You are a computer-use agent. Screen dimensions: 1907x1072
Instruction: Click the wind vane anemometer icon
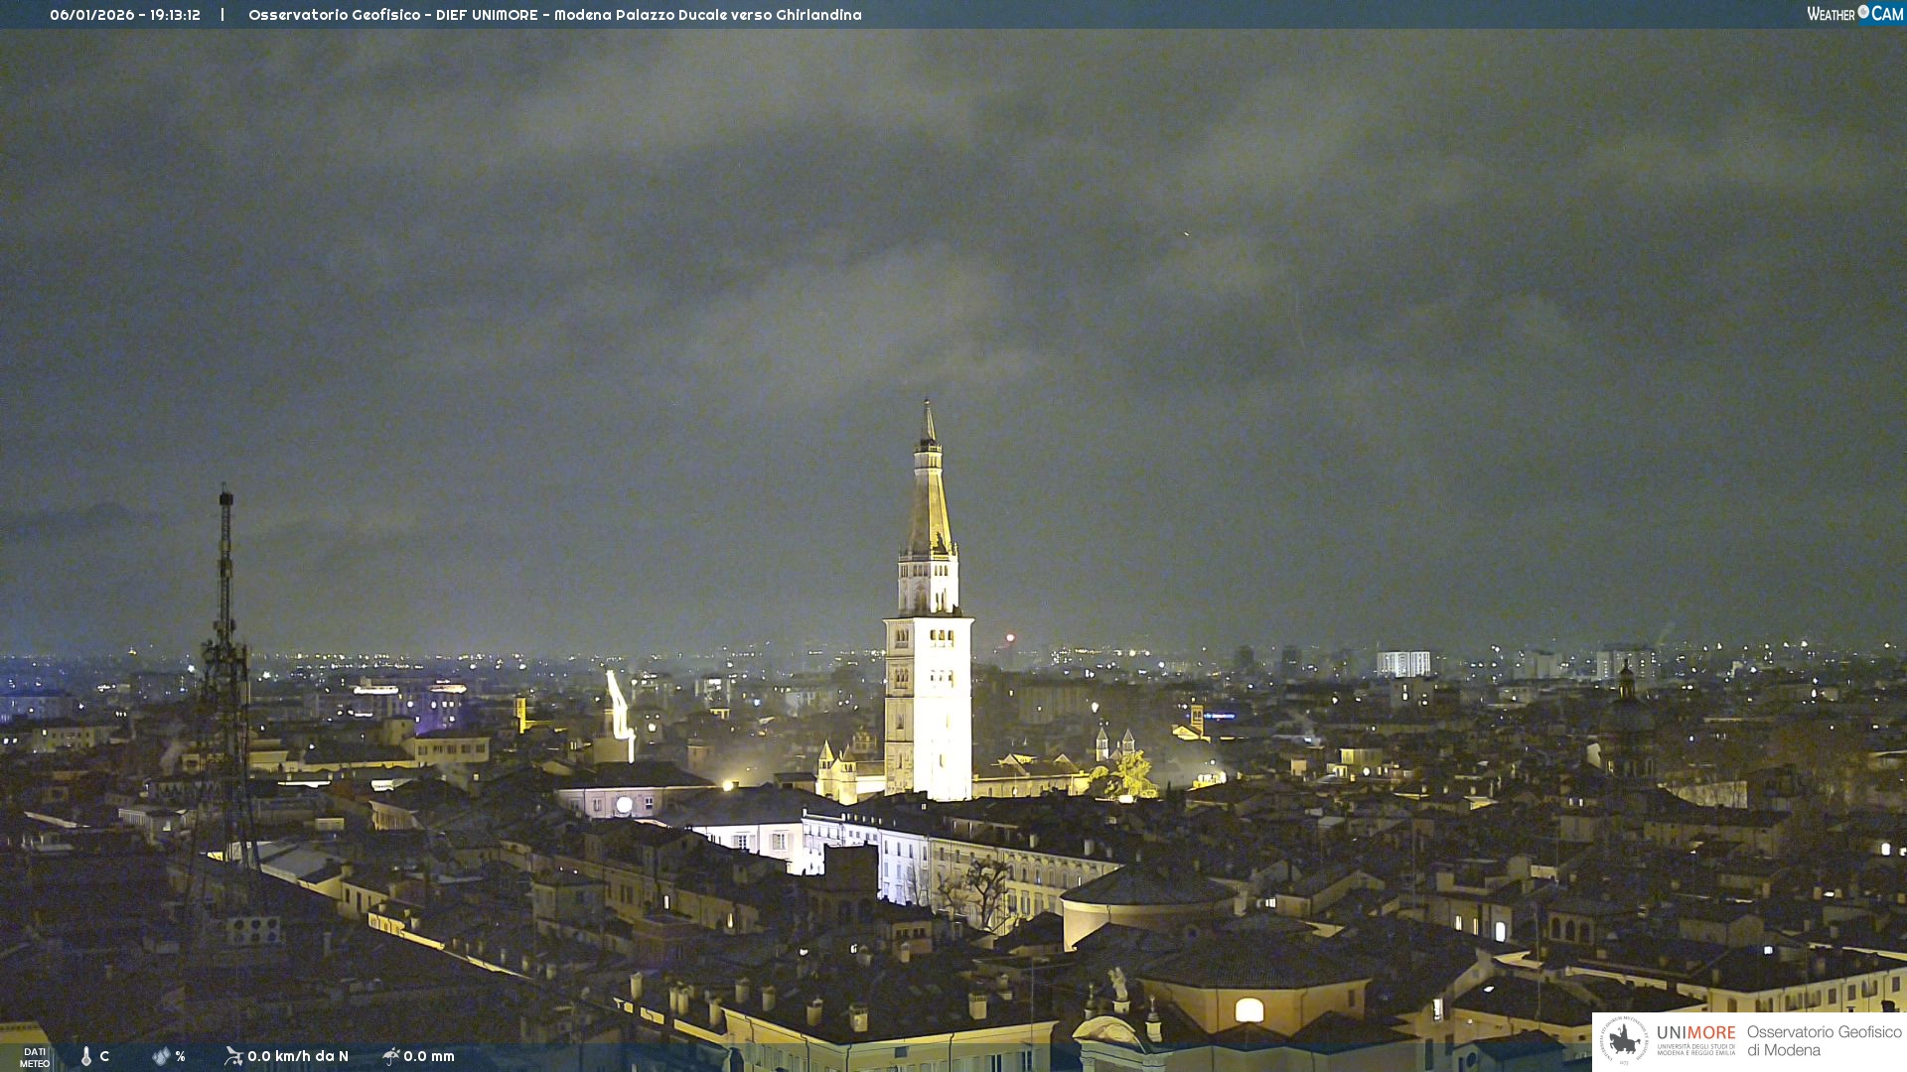pos(233,1055)
